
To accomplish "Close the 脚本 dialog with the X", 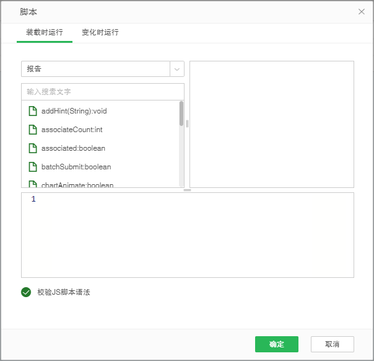I will [362, 12].
